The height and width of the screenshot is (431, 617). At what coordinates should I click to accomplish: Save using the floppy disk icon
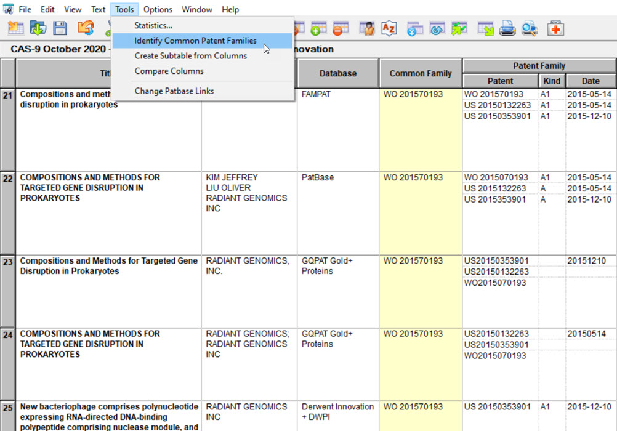pyautogui.click(x=60, y=28)
